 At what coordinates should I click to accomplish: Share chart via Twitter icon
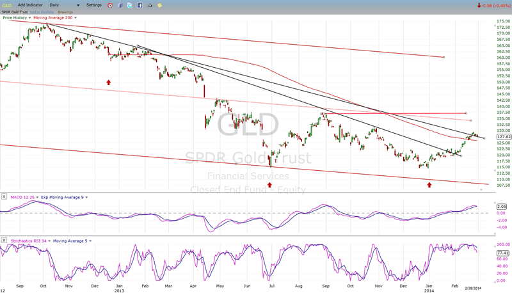pos(129,5)
